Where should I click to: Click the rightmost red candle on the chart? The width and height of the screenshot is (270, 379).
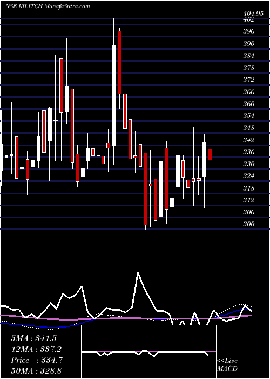pos(210,155)
